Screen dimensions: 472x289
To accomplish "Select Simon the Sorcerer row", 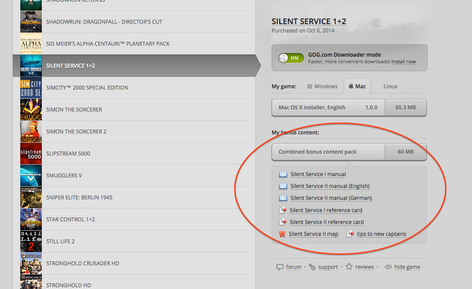I will (x=134, y=110).
